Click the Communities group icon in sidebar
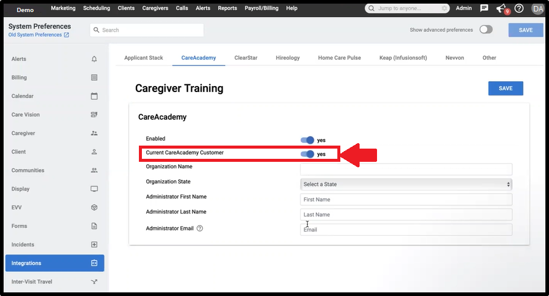The height and width of the screenshot is (296, 549). pyautogui.click(x=94, y=170)
